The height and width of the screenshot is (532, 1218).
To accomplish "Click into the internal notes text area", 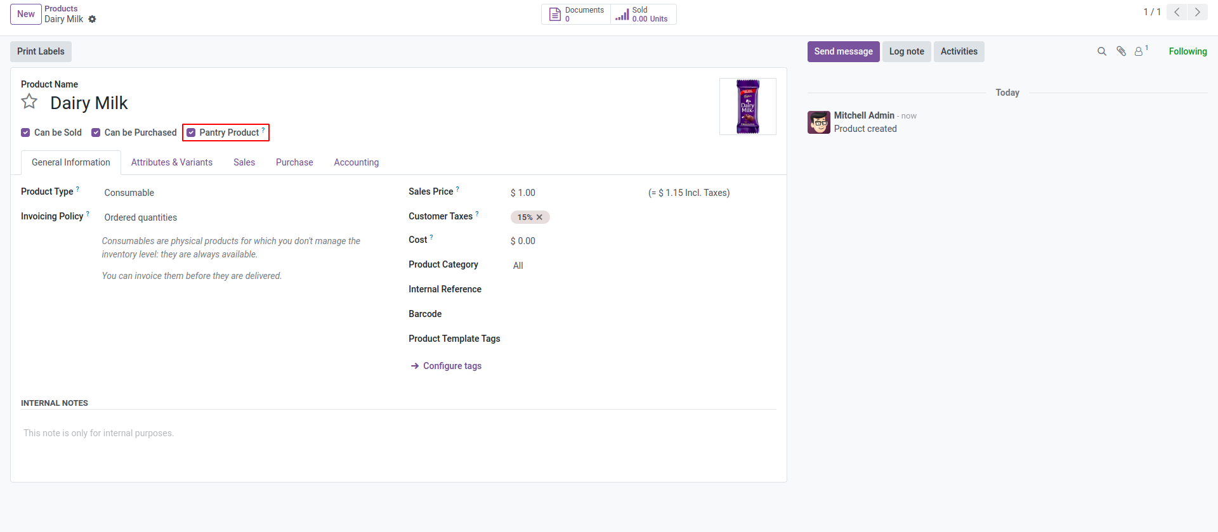I will click(x=398, y=434).
